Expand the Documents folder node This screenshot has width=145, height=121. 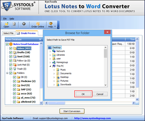pyautogui.click(x=54, y=74)
